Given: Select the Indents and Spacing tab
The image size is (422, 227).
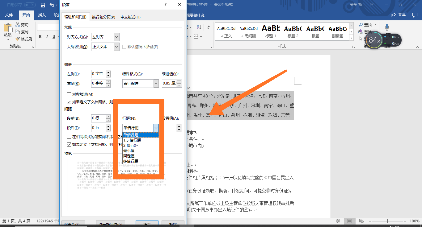Looking at the screenshot, I should click(x=75, y=17).
